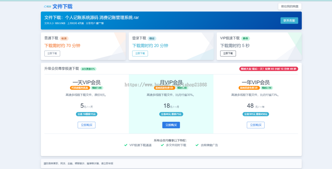Click the green checkmark before VIP极速下载通道
The height and width of the screenshot is (169, 332).
pos(126,145)
